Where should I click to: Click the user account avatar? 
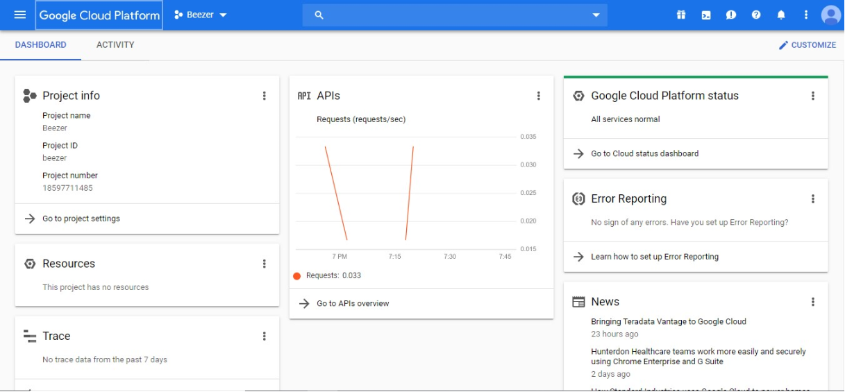[830, 15]
